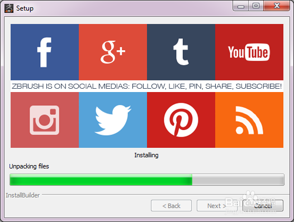This screenshot has width=294, height=222.
Task: Click the ZBrush 4R7 title bar icon
Action: point(9,8)
